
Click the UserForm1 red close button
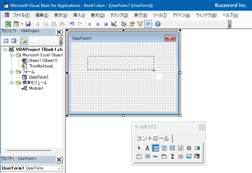click(x=170, y=38)
